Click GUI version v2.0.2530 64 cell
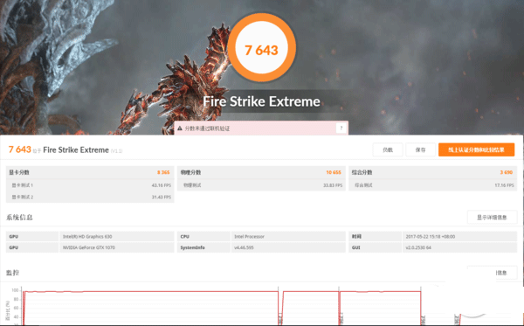 [x=460, y=247]
